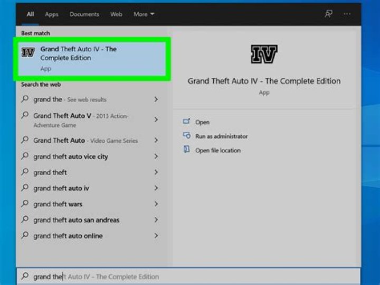Expand the arrow next to 'Grand Theft Auto V'
This screenshot has width=380, height=285.
tap(156, 120)
